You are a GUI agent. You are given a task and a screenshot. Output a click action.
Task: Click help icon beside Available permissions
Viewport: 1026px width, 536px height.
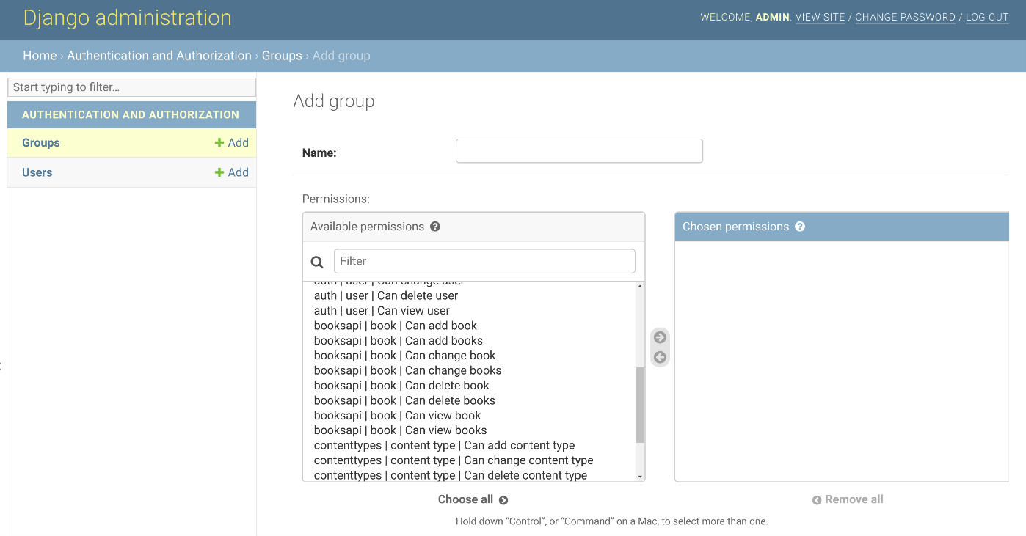[435, 227]
